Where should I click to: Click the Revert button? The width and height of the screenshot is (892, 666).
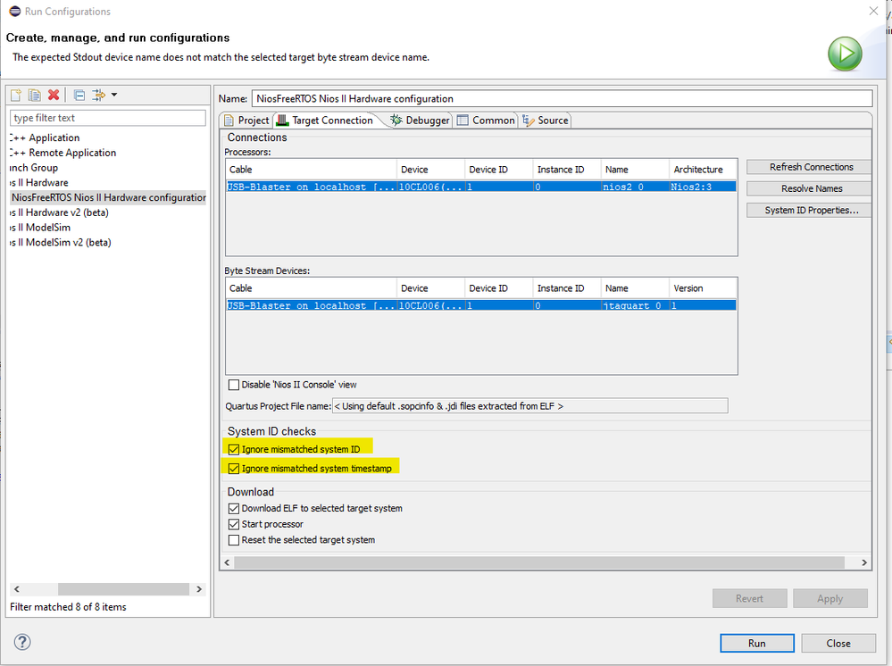pos(749,598)
